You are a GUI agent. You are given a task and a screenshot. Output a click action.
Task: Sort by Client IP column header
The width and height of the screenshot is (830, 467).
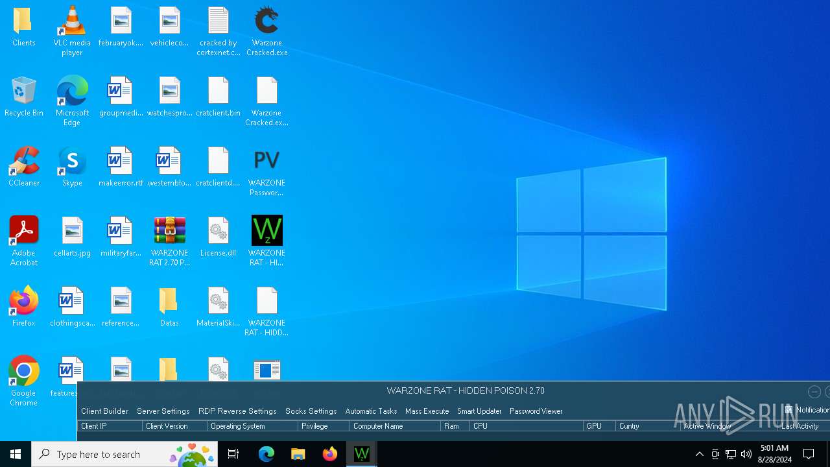110,426
